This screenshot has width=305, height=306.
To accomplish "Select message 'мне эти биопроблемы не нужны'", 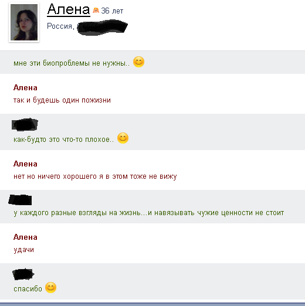I will coord(72,63).
